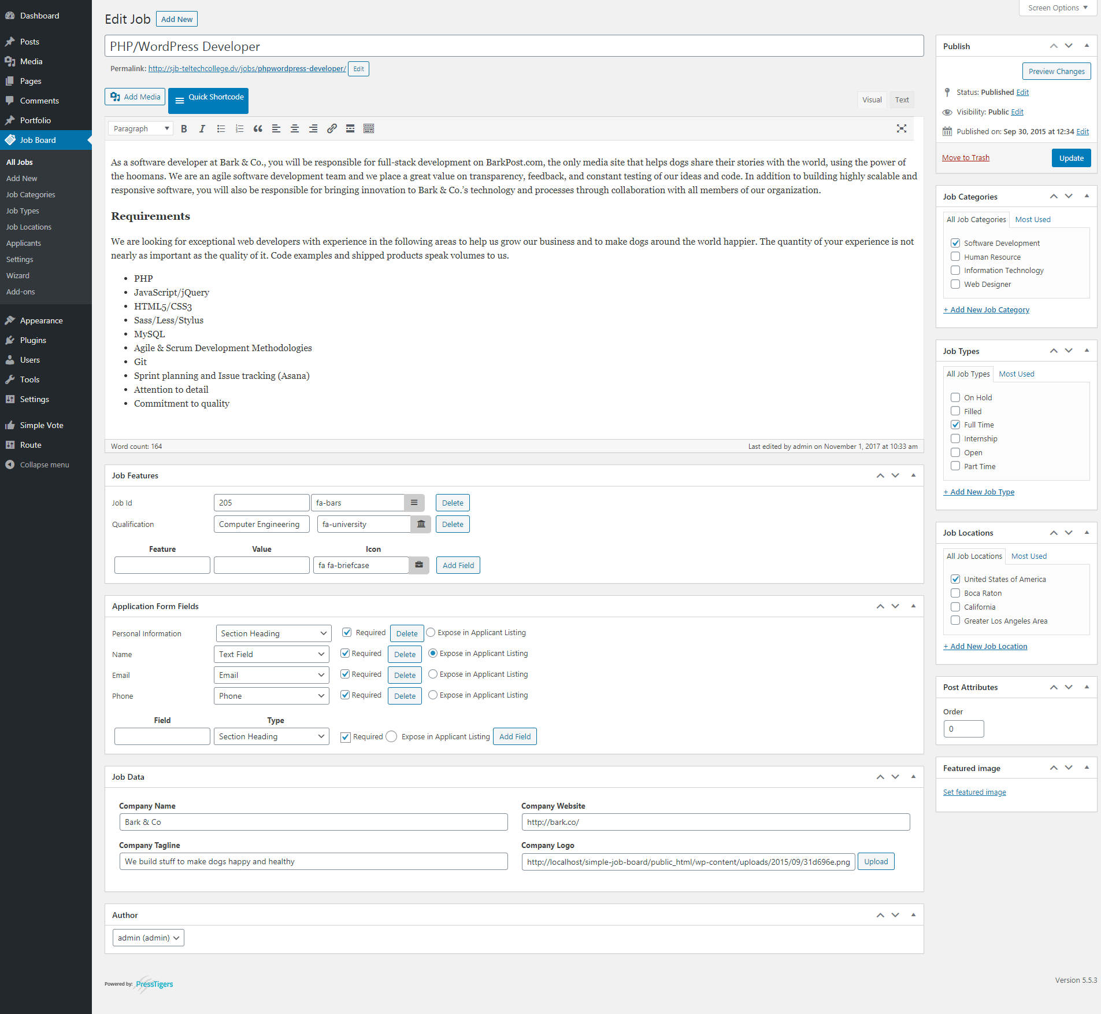Switch to the Text editor tab
1101x1014 pixels.
click(x=902, y=99)
